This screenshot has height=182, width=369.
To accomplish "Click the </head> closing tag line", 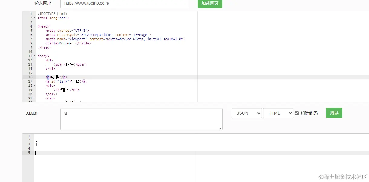I will (x=44, y=47).
